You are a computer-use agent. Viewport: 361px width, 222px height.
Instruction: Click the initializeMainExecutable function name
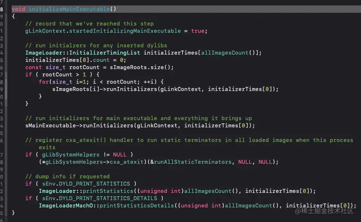[x=69, y=9]
